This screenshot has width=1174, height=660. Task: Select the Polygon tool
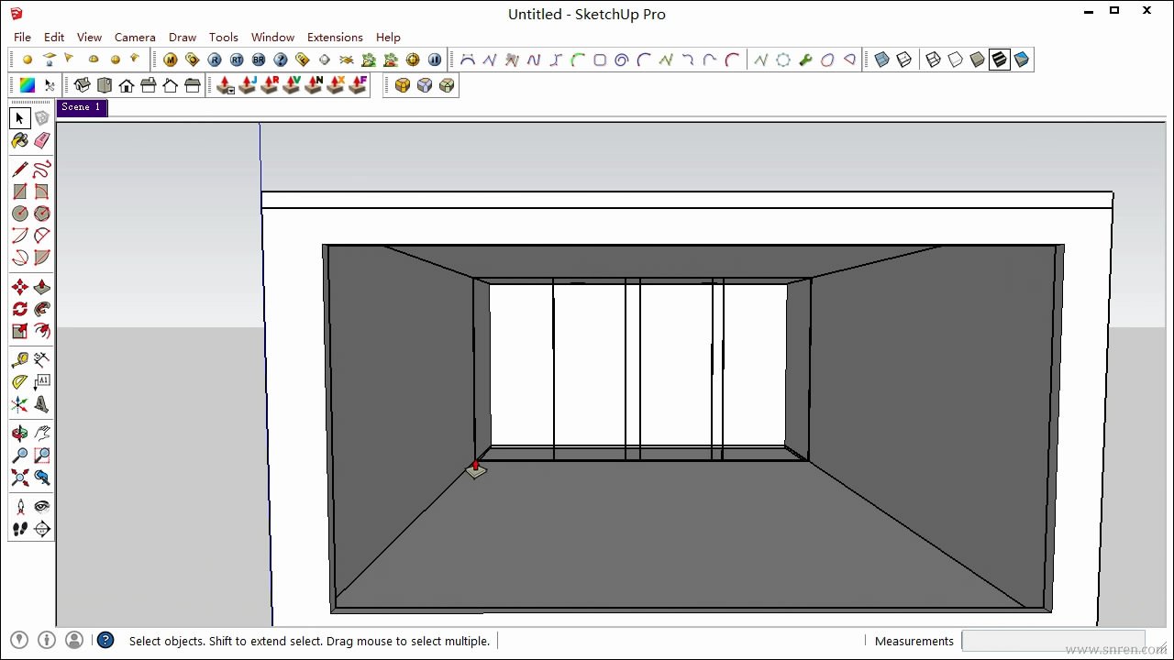coord(41,214)
